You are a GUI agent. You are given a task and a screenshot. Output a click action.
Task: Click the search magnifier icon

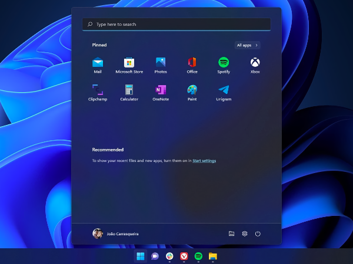coord(90,24)
